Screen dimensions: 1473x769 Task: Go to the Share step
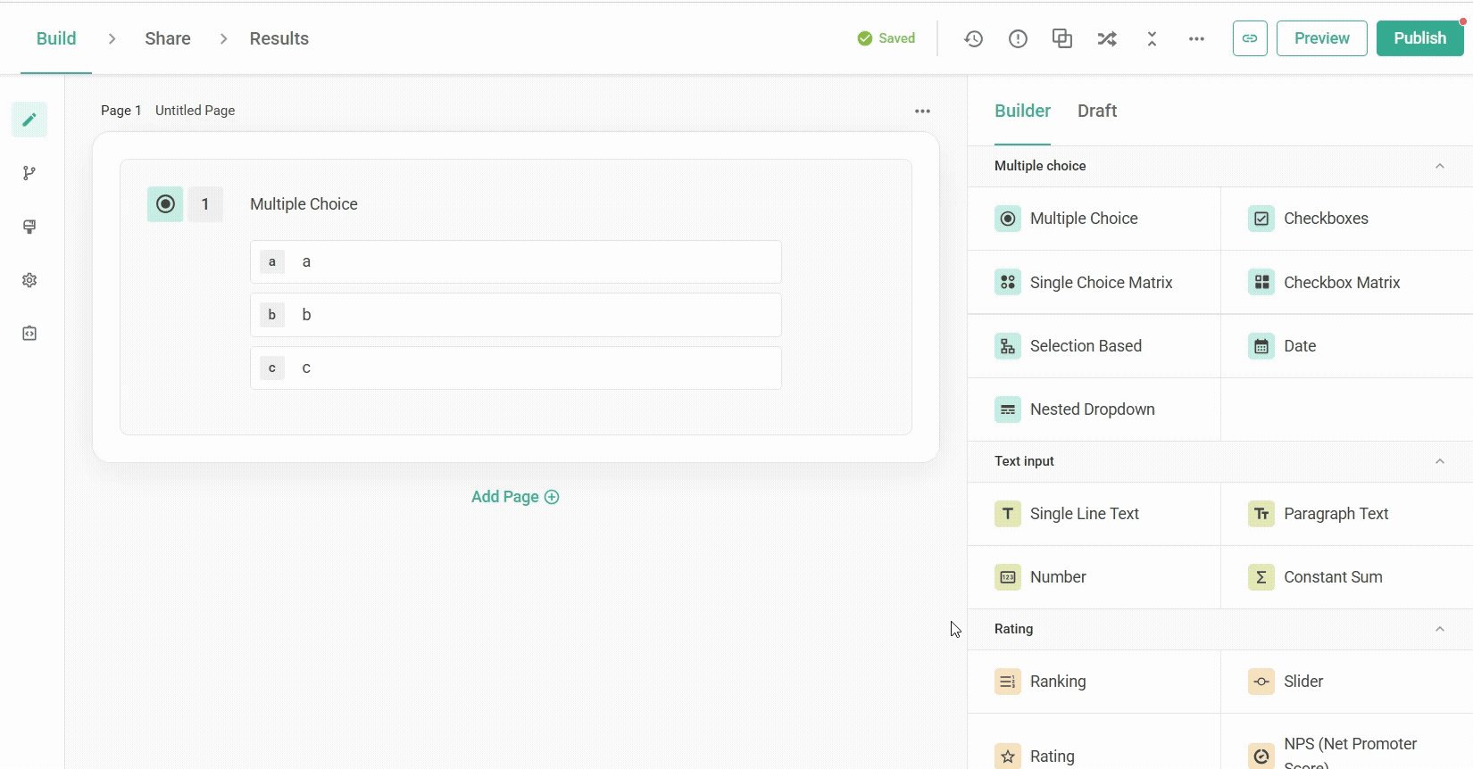(168, 38)
